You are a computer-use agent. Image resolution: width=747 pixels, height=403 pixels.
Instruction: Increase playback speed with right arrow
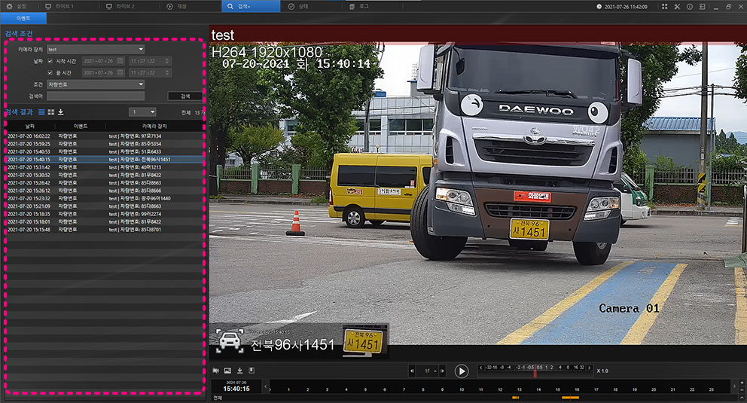pyautogui.click(x=590, y=368)
